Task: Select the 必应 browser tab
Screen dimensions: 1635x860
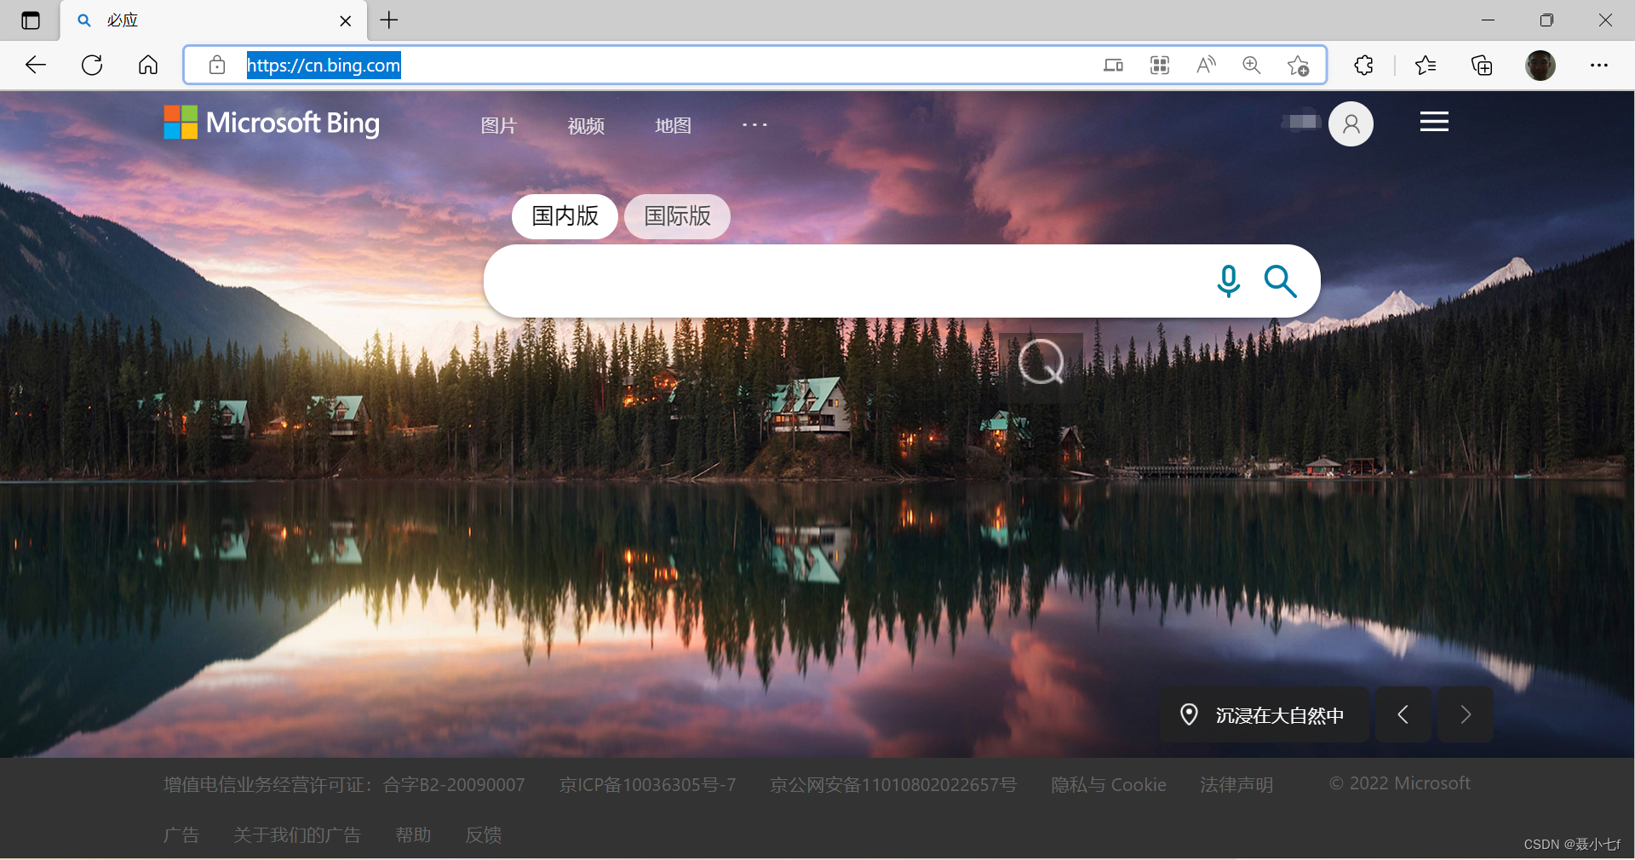Action: [x=213, y=20]
